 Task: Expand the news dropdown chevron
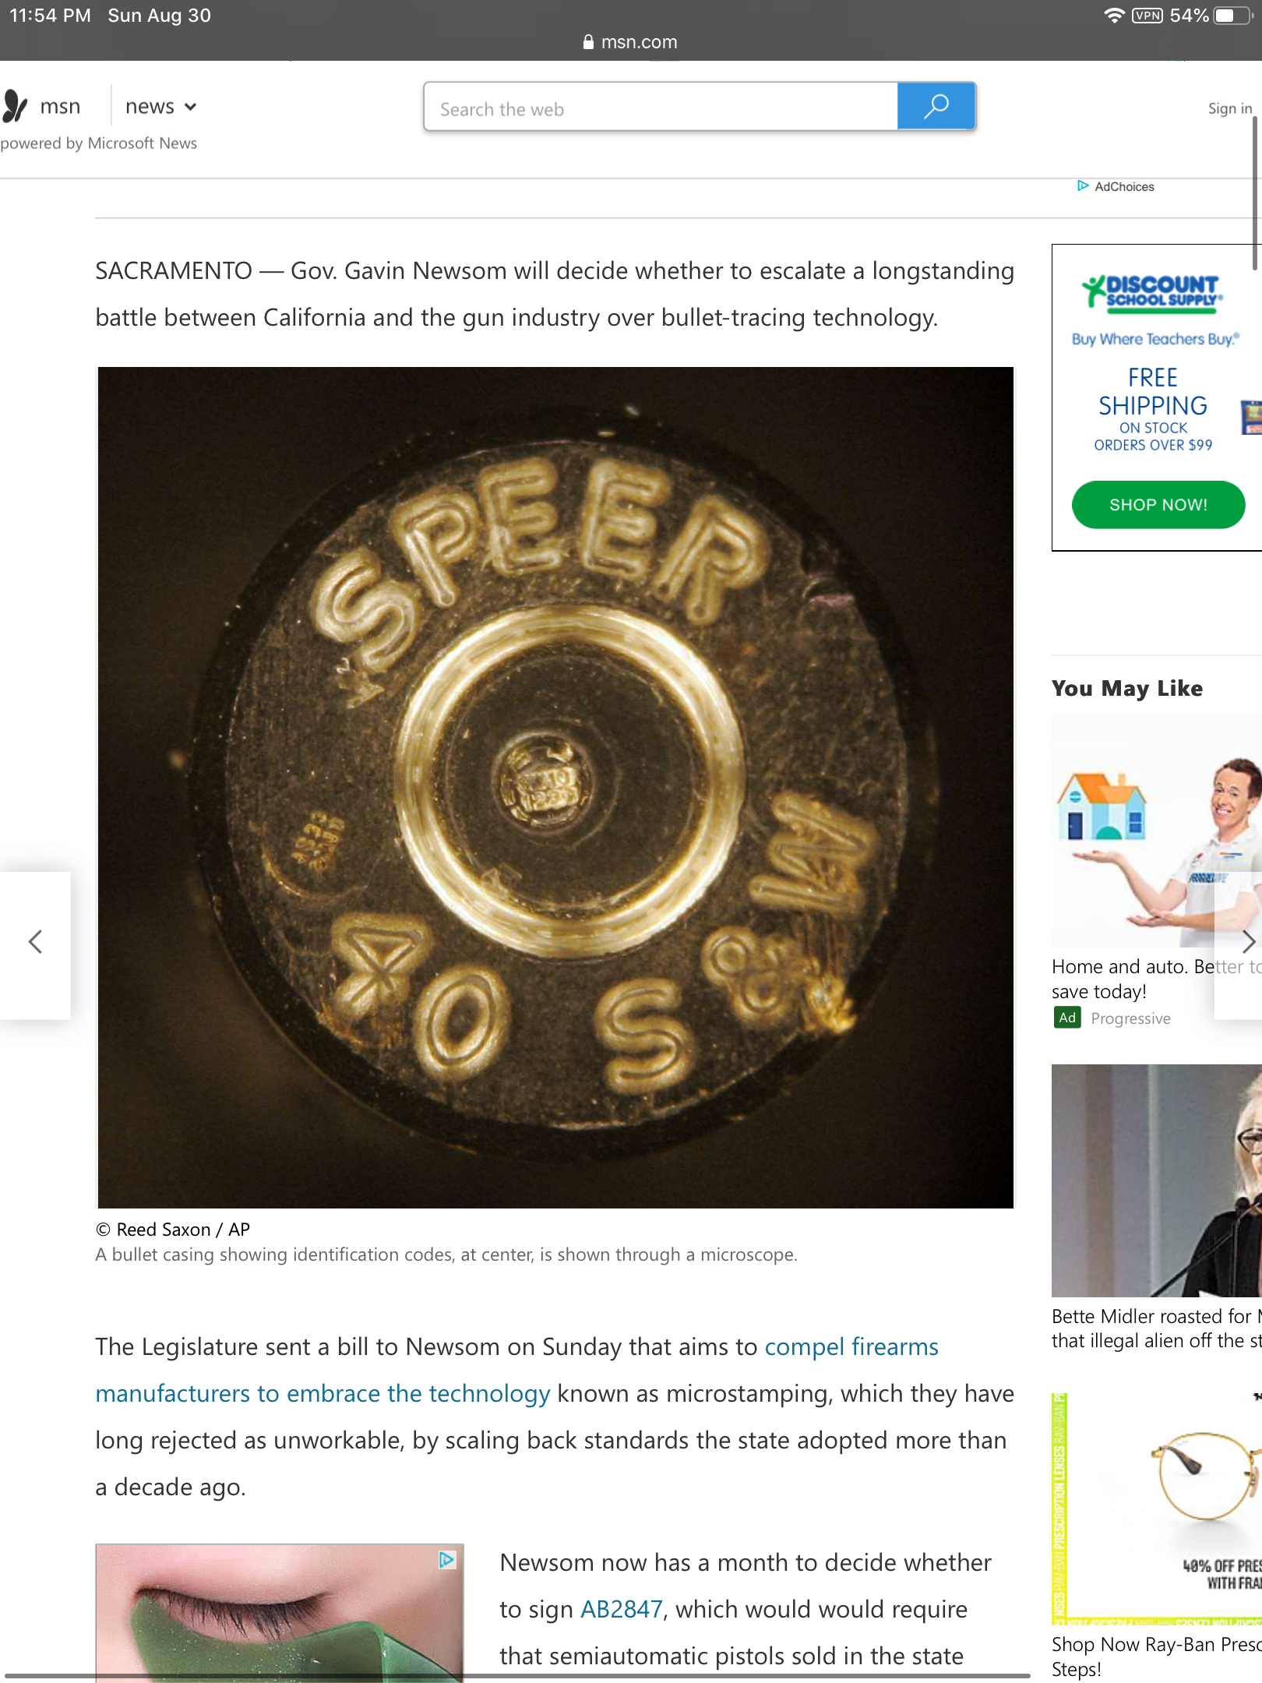point(191,108)
